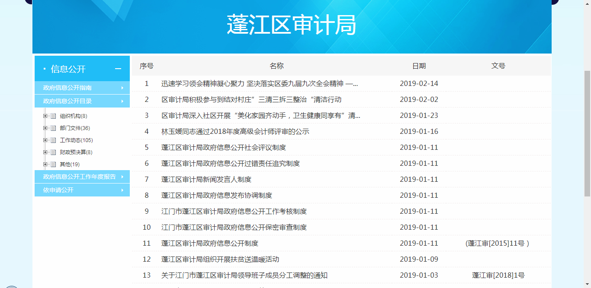591x288 pixels.
Task: Expand the 组织机构 tree node plus box
Action: [45, 116]
